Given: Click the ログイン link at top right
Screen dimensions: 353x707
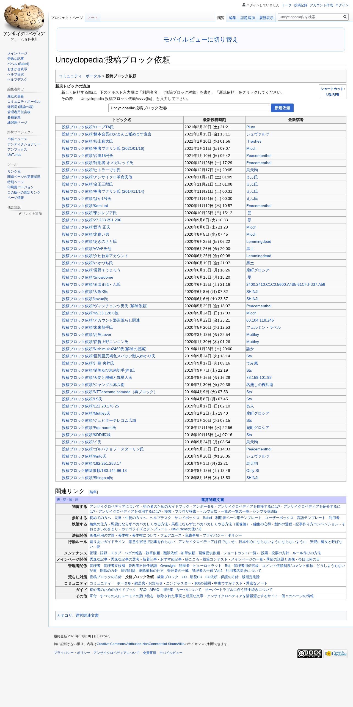Looking at the screenshot, I should [x=342, y=5].
